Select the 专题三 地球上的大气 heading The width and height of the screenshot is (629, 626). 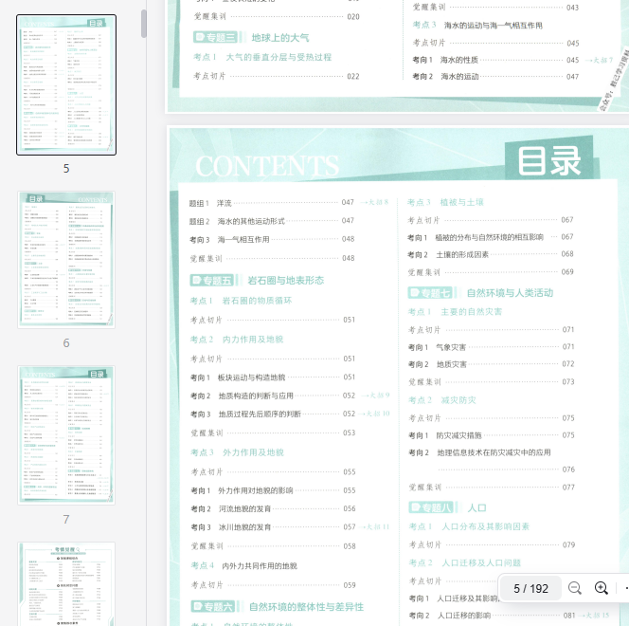pos(251,37)
